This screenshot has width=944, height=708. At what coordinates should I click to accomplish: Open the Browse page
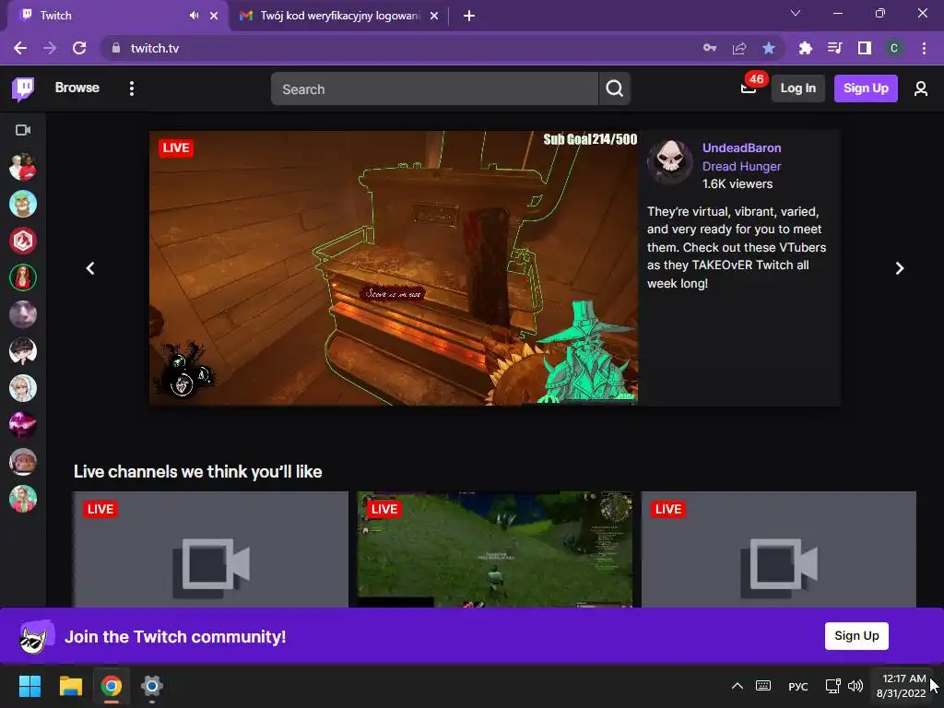click(77, 88)
